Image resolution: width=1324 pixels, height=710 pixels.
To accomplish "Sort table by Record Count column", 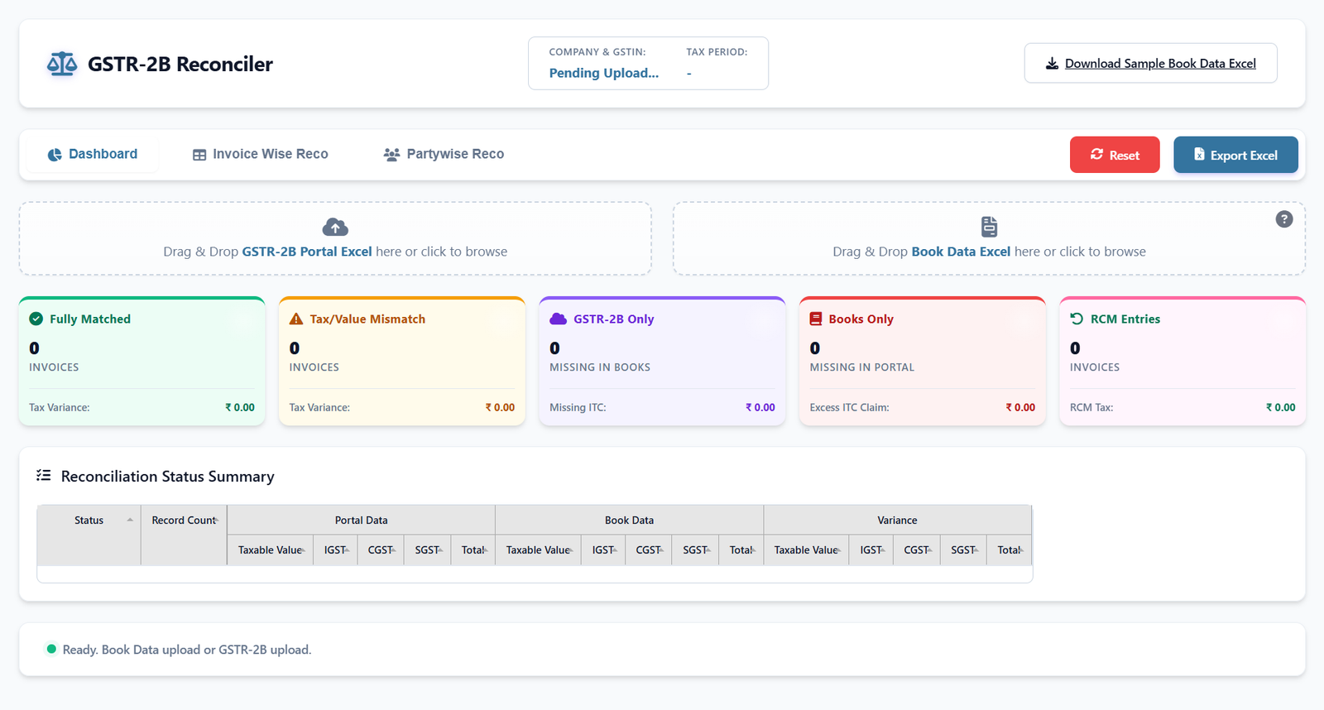I will tap(184, 535).
